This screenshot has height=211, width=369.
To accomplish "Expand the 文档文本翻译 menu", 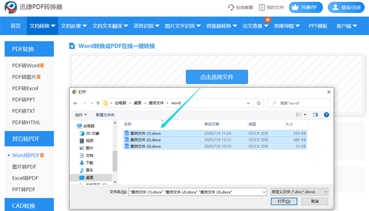I will point(110,26).
